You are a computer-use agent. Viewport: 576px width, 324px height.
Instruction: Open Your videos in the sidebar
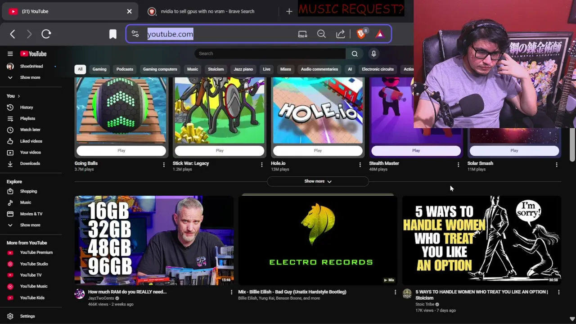point(30,152)
